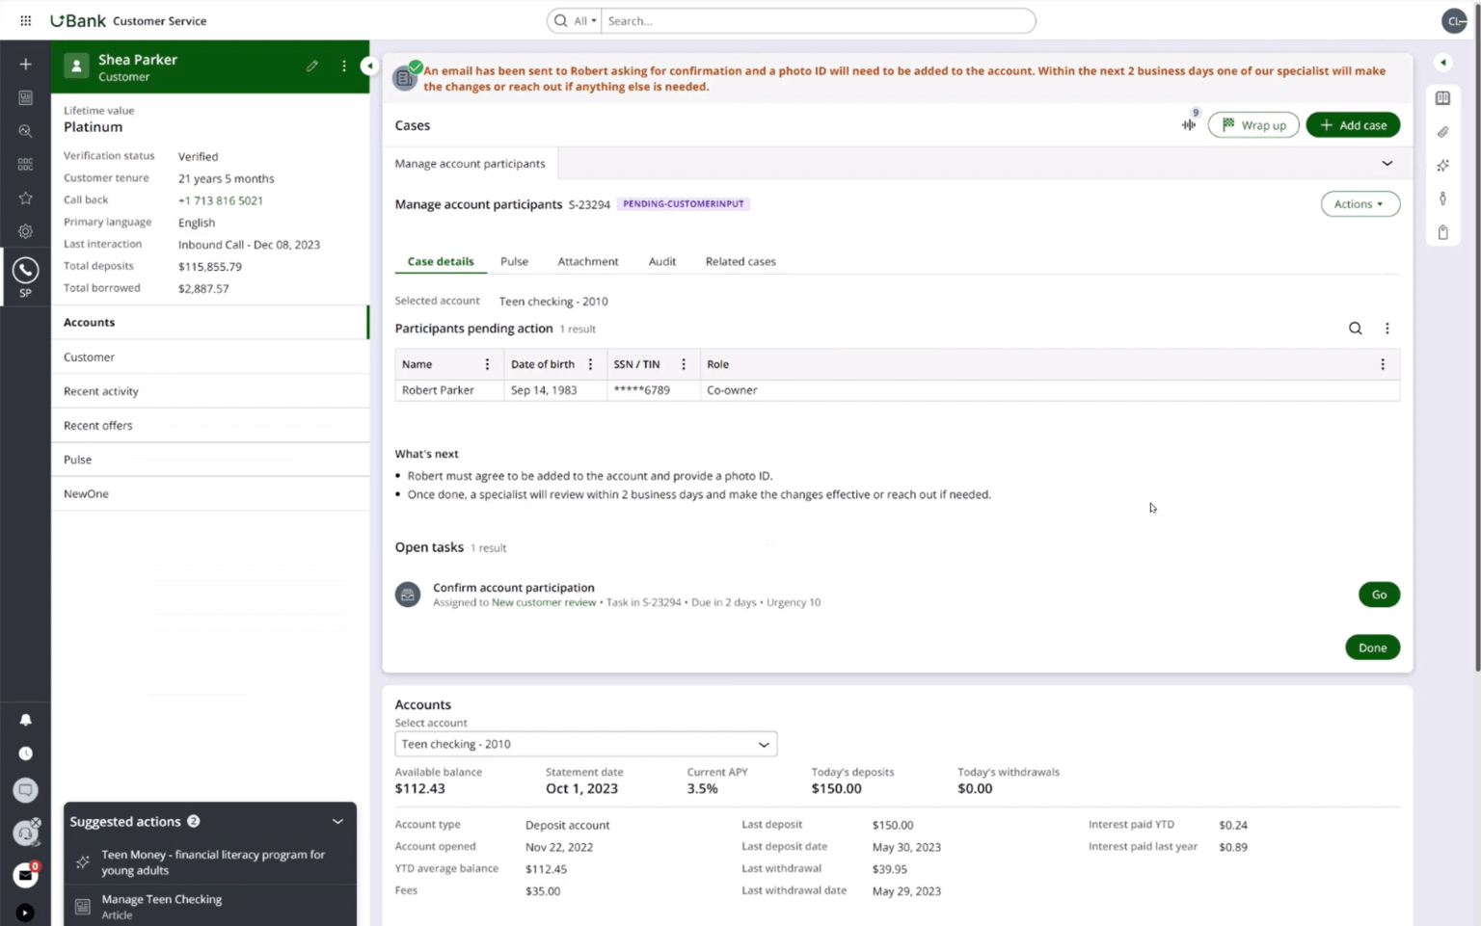Image resolution: width=1481 pixels, height=926 pixels.
Task: Expand the Manage account participants case chevron
Action: pos(1387,164)
